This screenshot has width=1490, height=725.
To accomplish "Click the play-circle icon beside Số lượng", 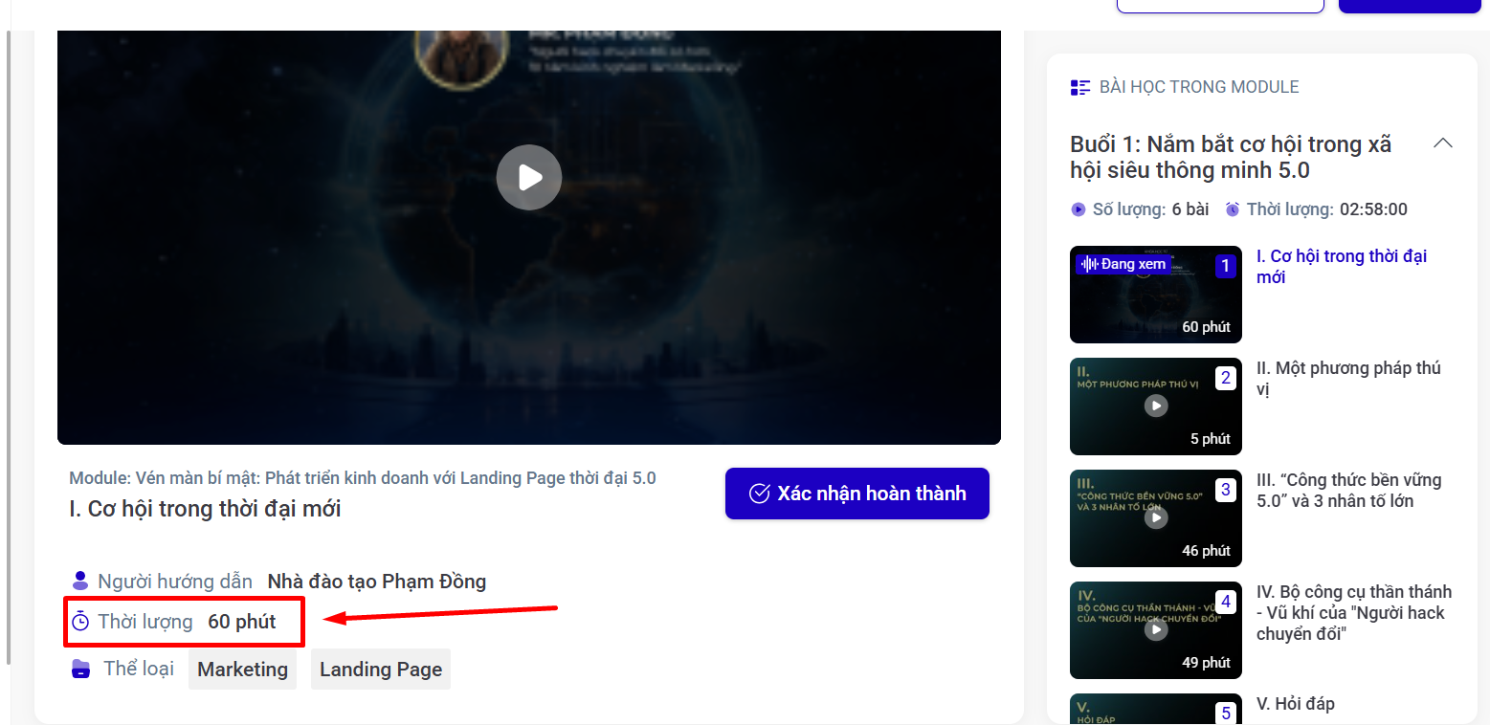I will [1079, 209].
